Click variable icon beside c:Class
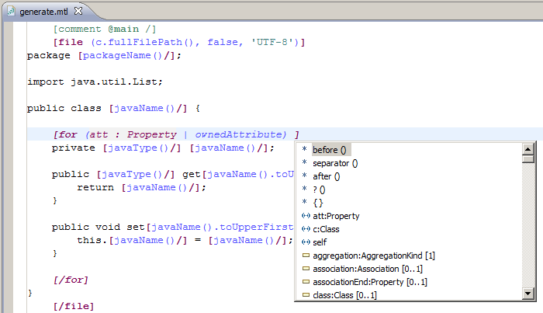The height and width of the screenshot is (313, 543). click(x=306, y=229)
